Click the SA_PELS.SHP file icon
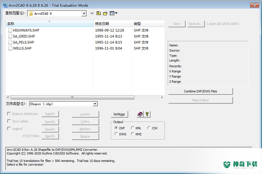 (x=10, y=42)
